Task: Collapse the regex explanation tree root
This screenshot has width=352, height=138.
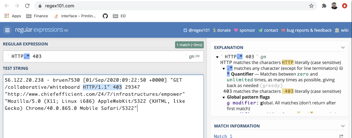Action: point(217,57)
